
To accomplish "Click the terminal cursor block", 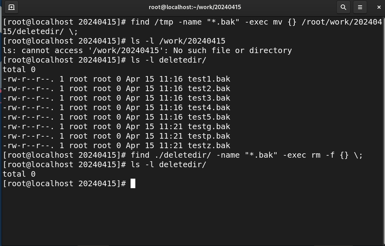I will point(133,183).
